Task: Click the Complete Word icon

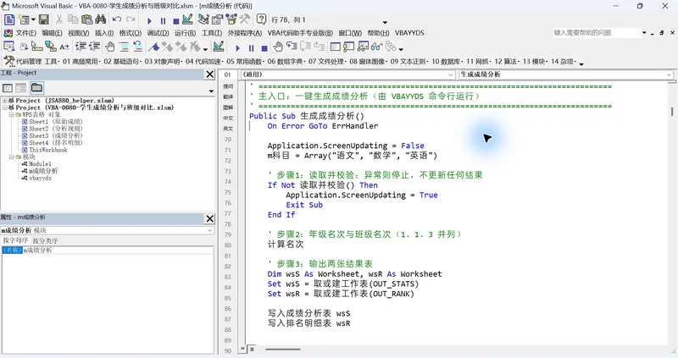Action: click(64, 47)
